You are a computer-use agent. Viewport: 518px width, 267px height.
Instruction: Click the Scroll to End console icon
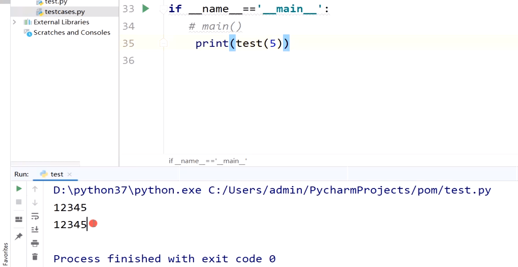pyautogui.click(x=35, y=229)
